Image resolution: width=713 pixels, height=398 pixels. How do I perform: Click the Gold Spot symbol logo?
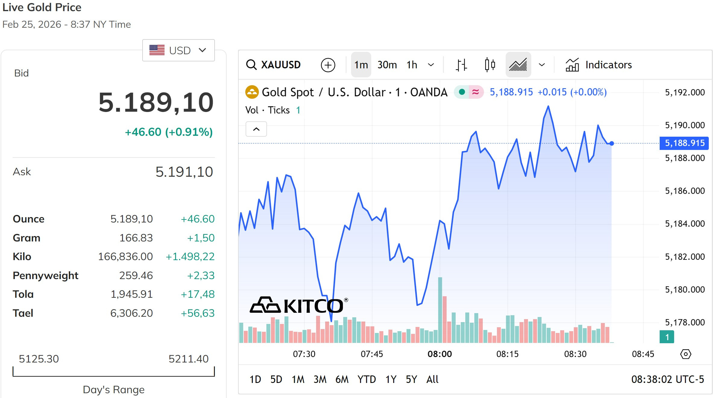[x=252, y=92]
